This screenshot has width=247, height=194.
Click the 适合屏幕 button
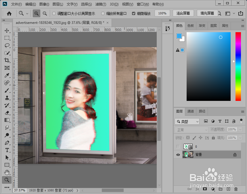pos(183,13)
